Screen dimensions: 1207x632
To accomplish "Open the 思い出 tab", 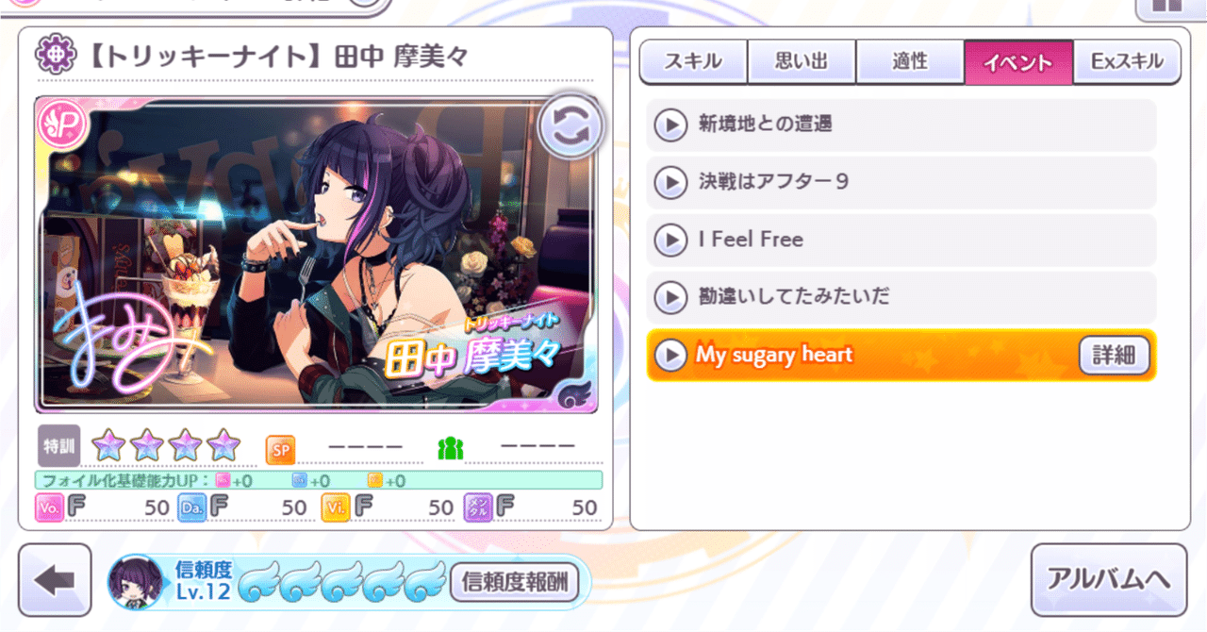I will [x=802, y=62].
